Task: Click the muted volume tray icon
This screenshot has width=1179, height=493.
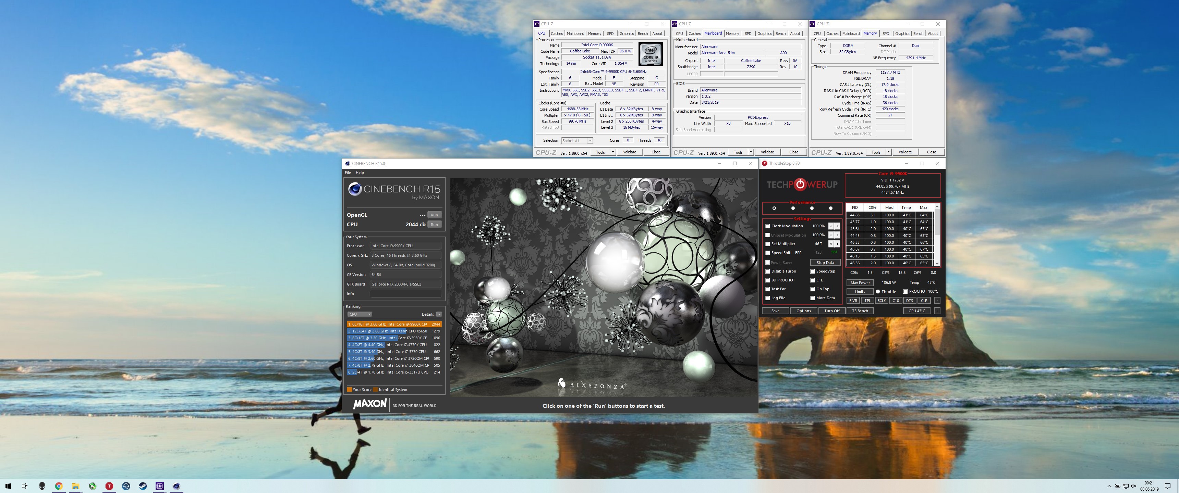Action: point(1134,486)
